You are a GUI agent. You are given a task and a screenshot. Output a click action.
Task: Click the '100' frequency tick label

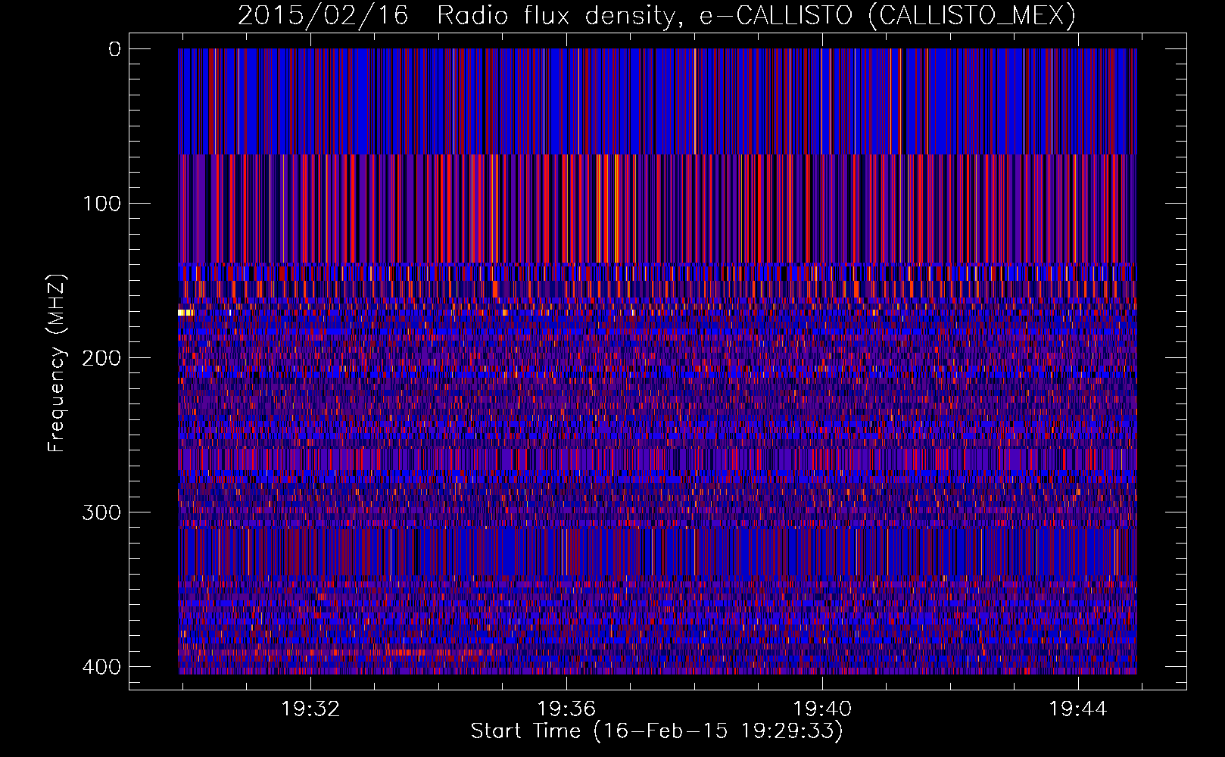point(101,204)
